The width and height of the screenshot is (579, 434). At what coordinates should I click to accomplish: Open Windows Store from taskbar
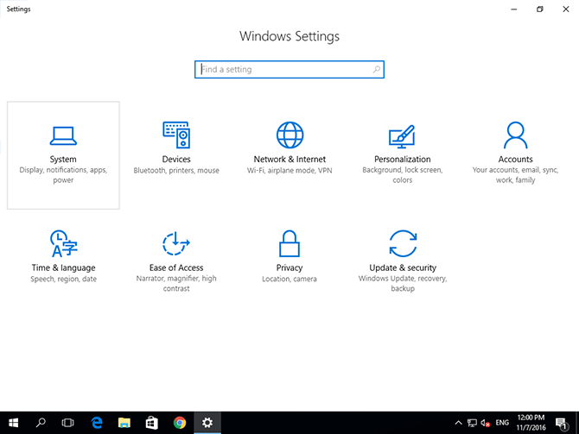(x=152, y=423)
